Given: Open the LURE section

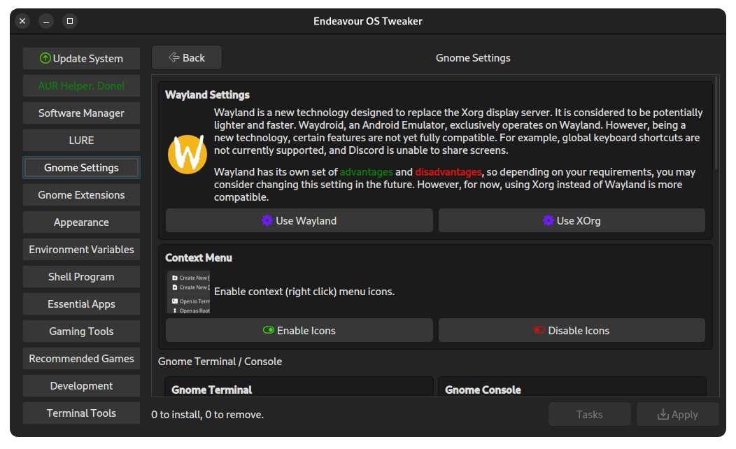Looking at the screenshot, I should [x=81, y=141].
